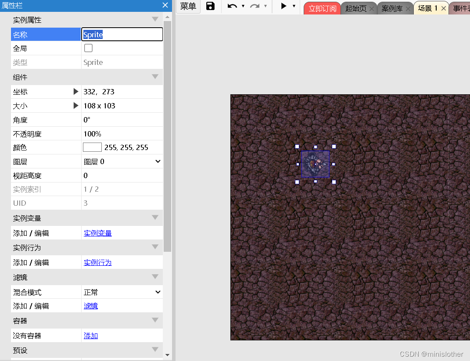Click the 名称 input field containing Sprite
470x361 pixels.
[122, 35]
